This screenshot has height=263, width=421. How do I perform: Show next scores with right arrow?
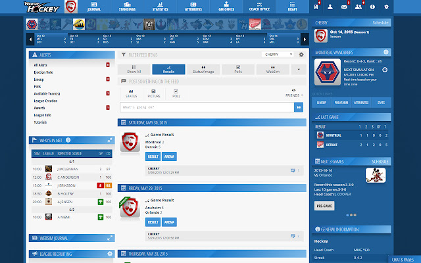305,39
